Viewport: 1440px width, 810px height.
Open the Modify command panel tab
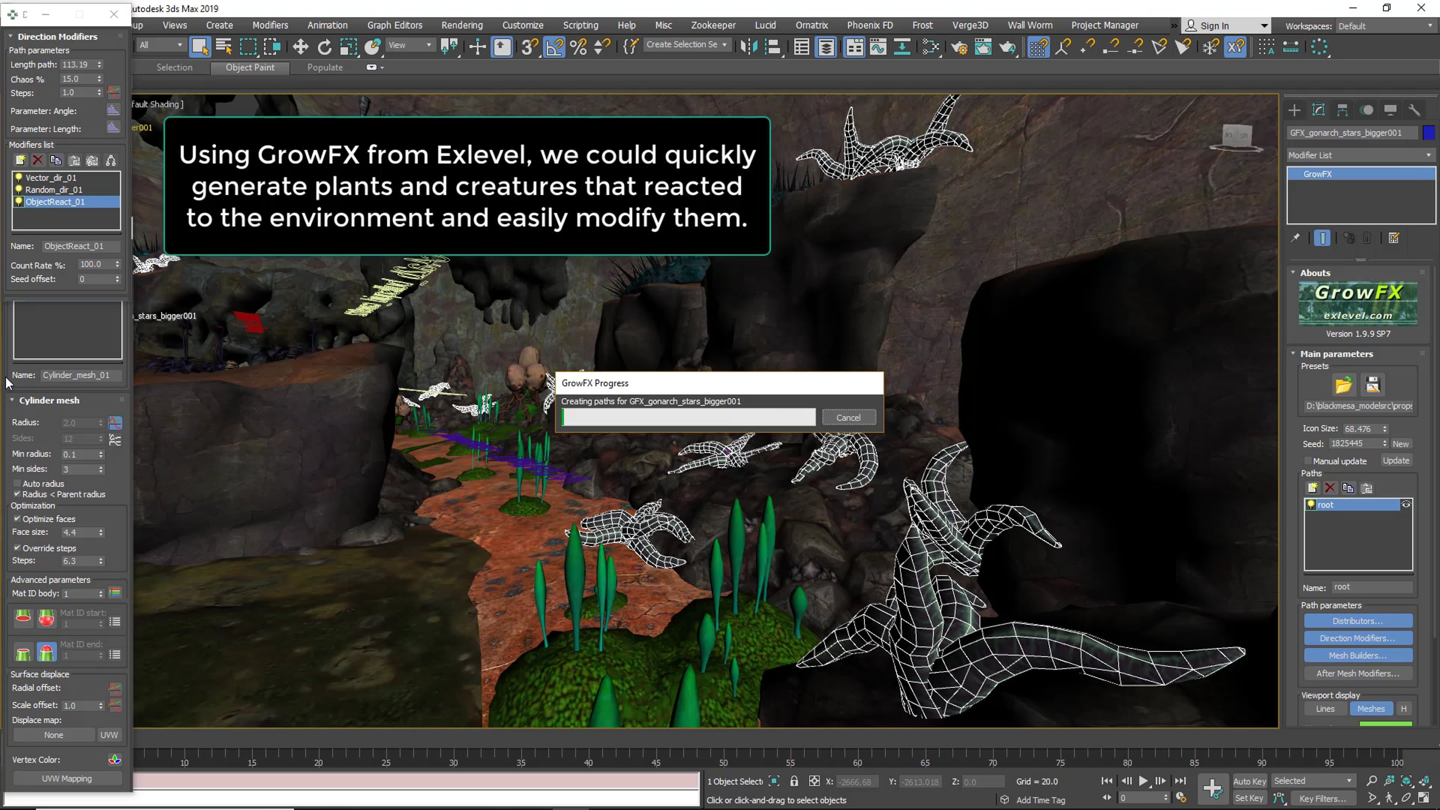[1318, 110]
